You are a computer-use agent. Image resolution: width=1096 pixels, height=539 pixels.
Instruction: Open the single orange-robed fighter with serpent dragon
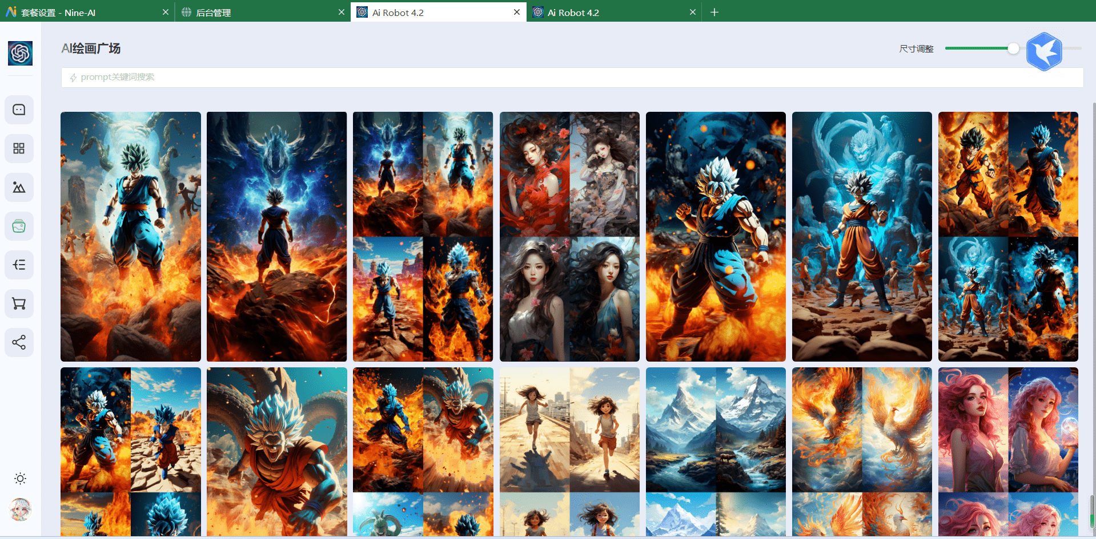[x=277, y=452]
